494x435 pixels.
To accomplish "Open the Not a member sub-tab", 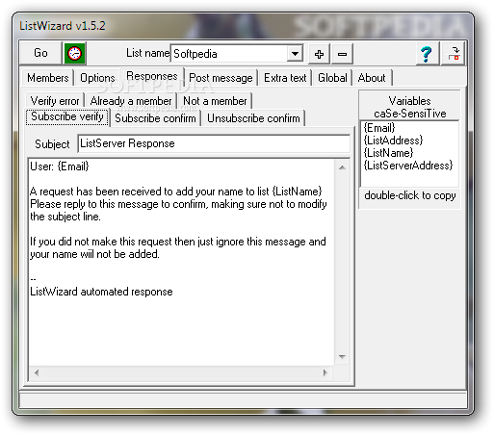I will pyautogui.click(x=215, y=101).
